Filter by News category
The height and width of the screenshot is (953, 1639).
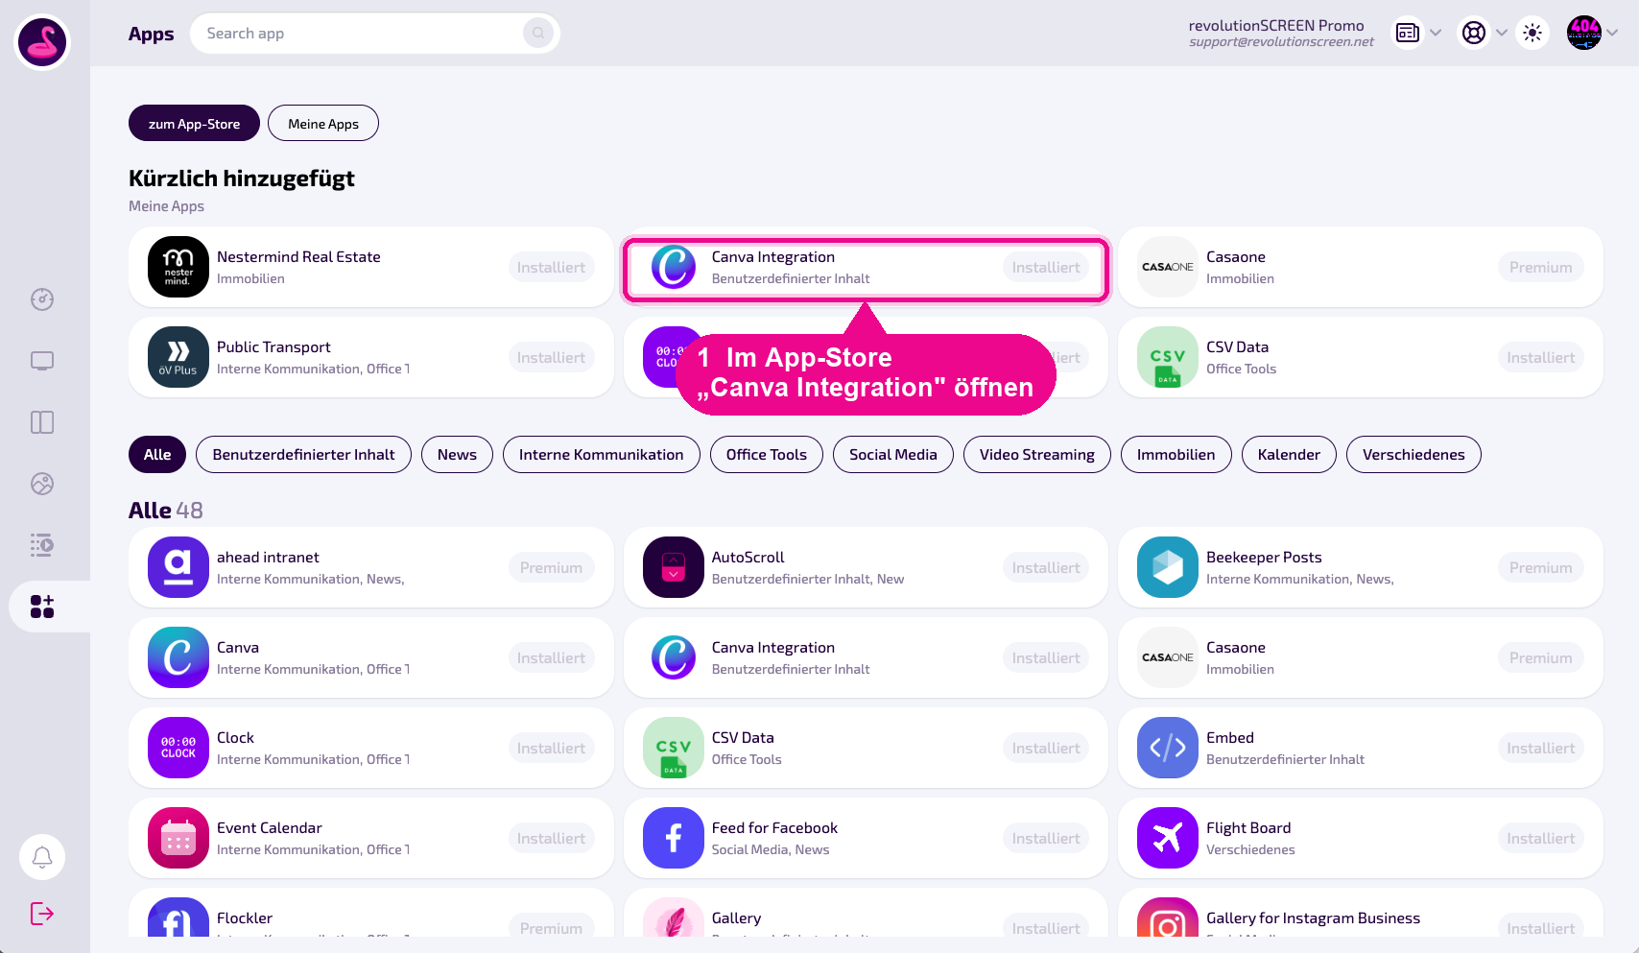pos(457,454)
